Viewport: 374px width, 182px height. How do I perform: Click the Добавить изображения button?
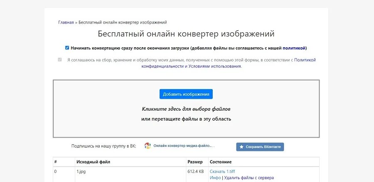click(186, 94)
